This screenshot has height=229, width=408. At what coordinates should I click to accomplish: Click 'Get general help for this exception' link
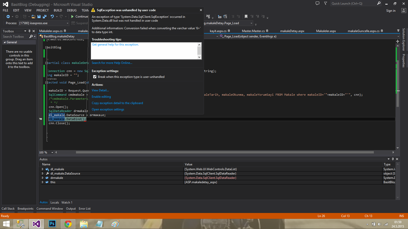(x=115, y=45)
